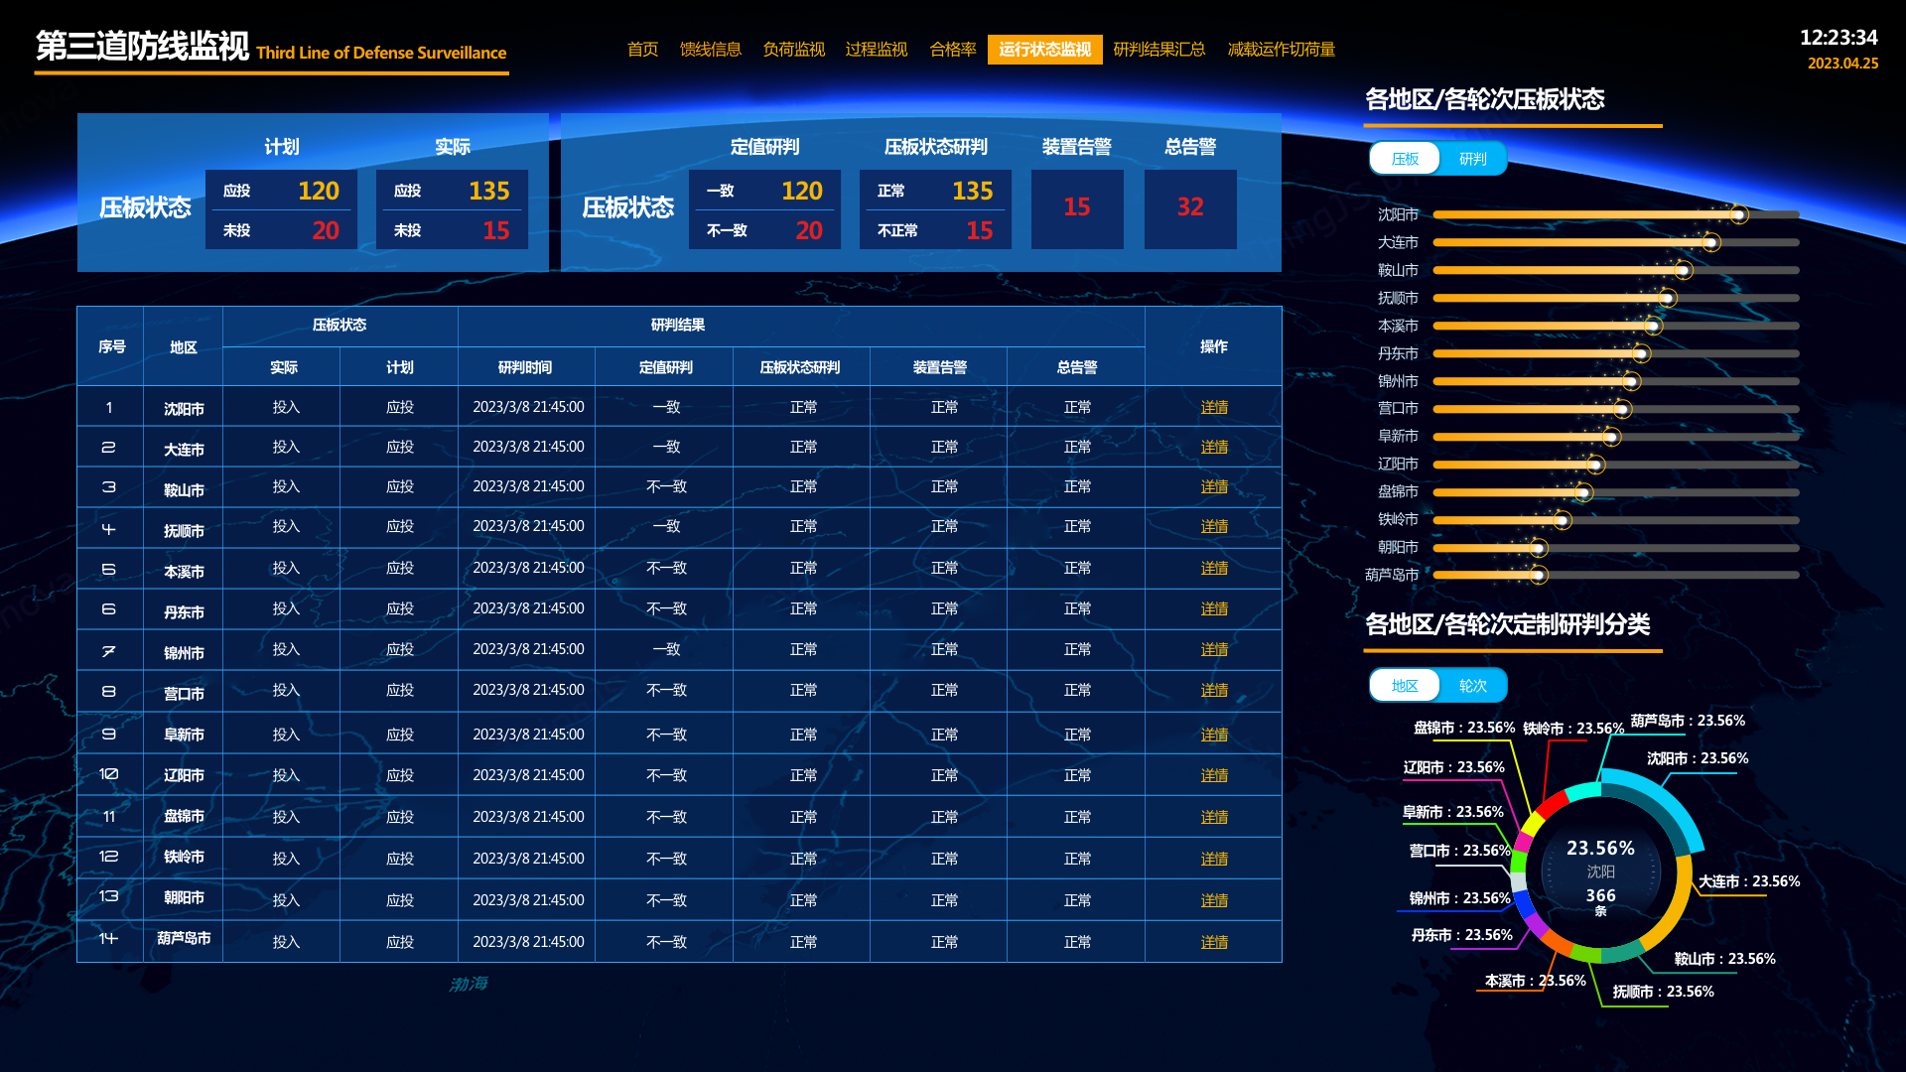Select the 压板 toggle option
The image size is (1906, 1072).
point(1405,159)
